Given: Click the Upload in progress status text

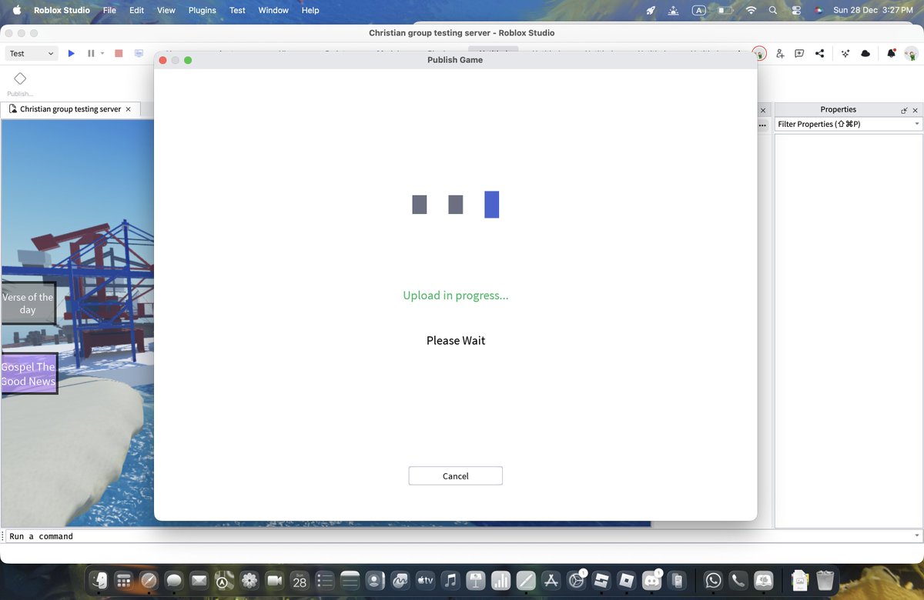Looking at the screenshot, I should click(455, 295).
